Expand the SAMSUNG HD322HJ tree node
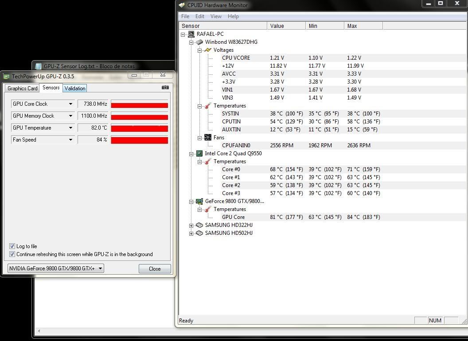Viewport: 468px width, 341px height. pyautogui.click(x=191, y=225)
